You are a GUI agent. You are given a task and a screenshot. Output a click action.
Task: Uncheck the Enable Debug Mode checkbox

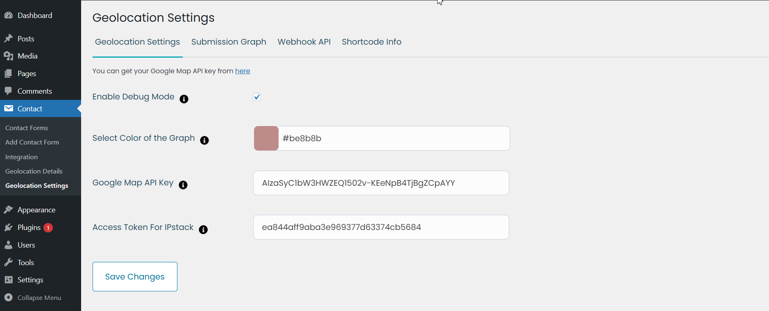[x=257, y=97]
